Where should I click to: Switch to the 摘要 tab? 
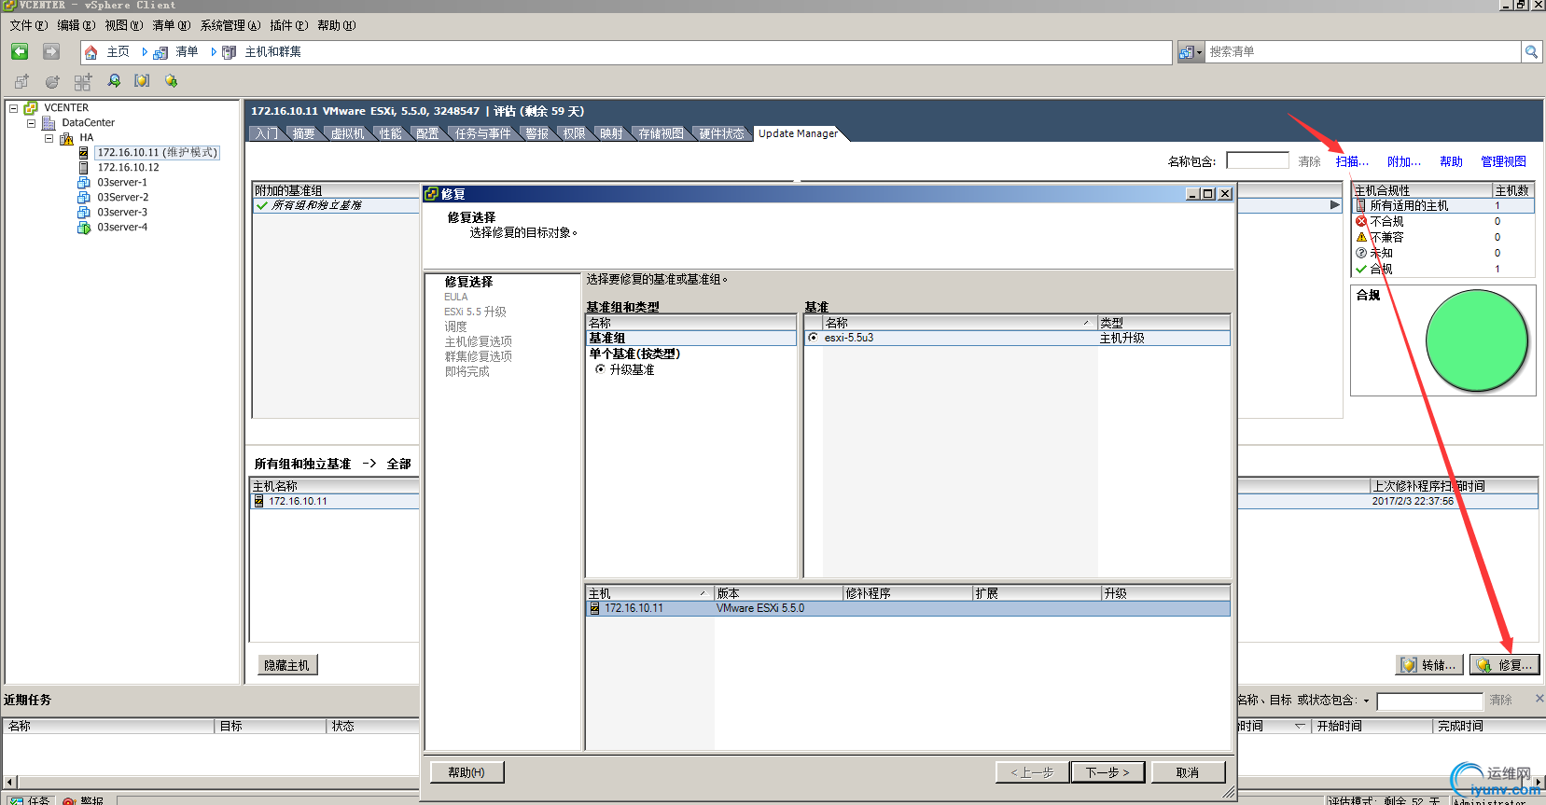(303, 133)
